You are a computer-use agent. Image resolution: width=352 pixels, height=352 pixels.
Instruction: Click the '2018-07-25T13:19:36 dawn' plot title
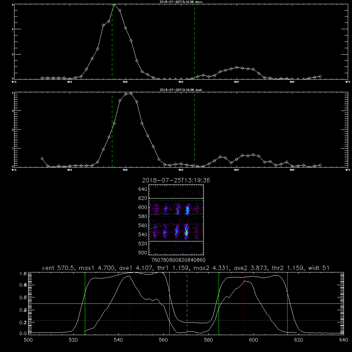click(x=181, y=2)
